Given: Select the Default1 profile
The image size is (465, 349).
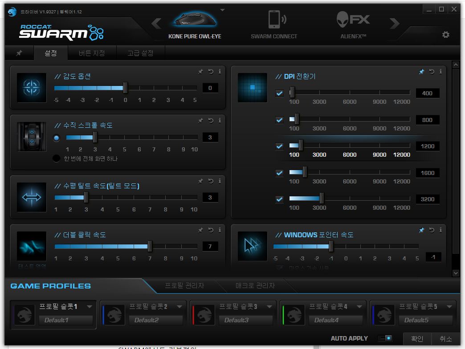Looking at the screenshot, I should pos(66,320).
